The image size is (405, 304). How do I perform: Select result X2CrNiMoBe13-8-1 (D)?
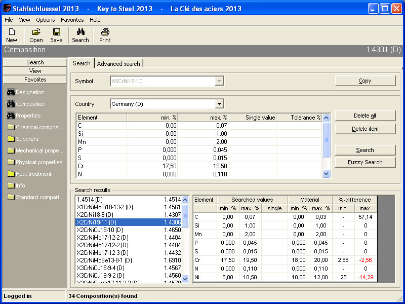coord(129,260)
